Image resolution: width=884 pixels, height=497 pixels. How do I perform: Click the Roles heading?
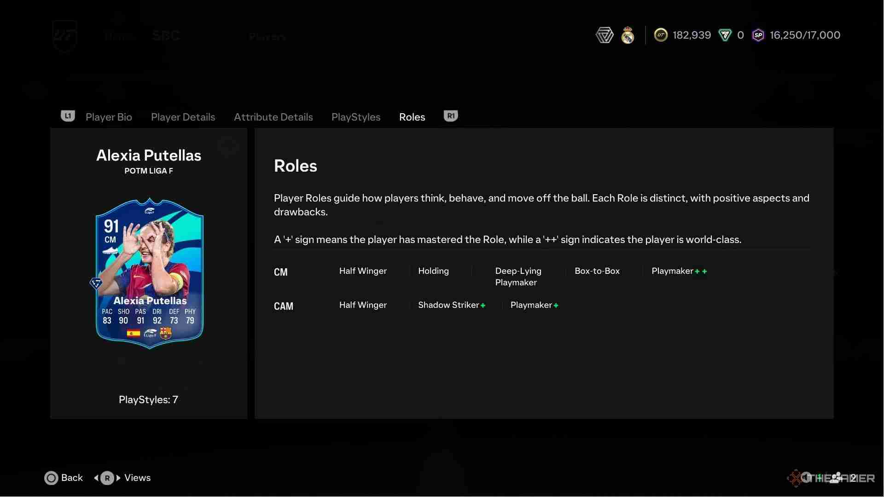295,166
